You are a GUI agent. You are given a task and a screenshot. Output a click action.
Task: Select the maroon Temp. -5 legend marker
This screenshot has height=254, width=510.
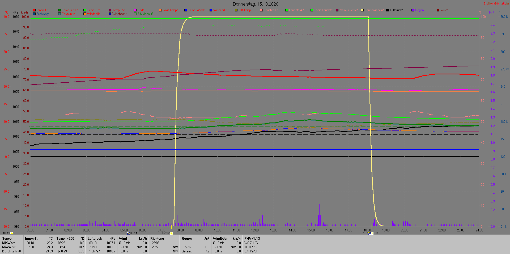click(x=110, y=10)
